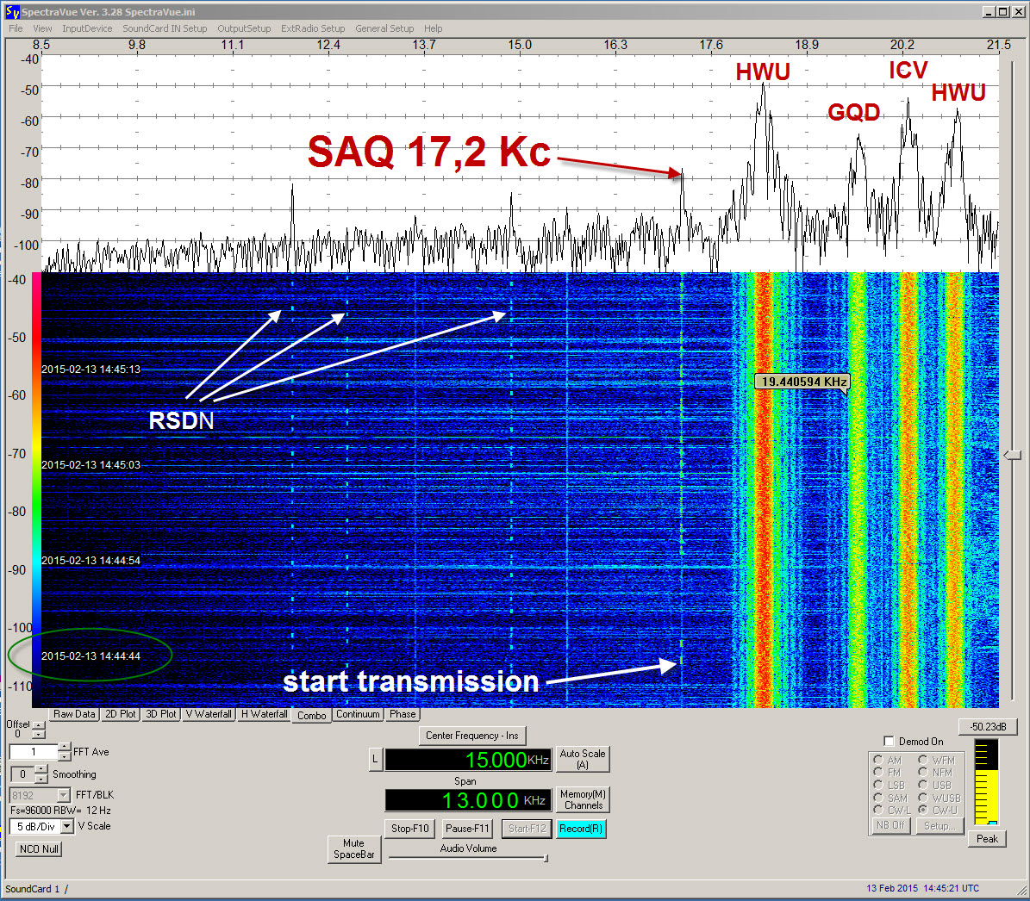The image size is (1030, 901).
Task: Increase Offset using the up arrow
Action: pyautogui.click(x=39, y=725)
